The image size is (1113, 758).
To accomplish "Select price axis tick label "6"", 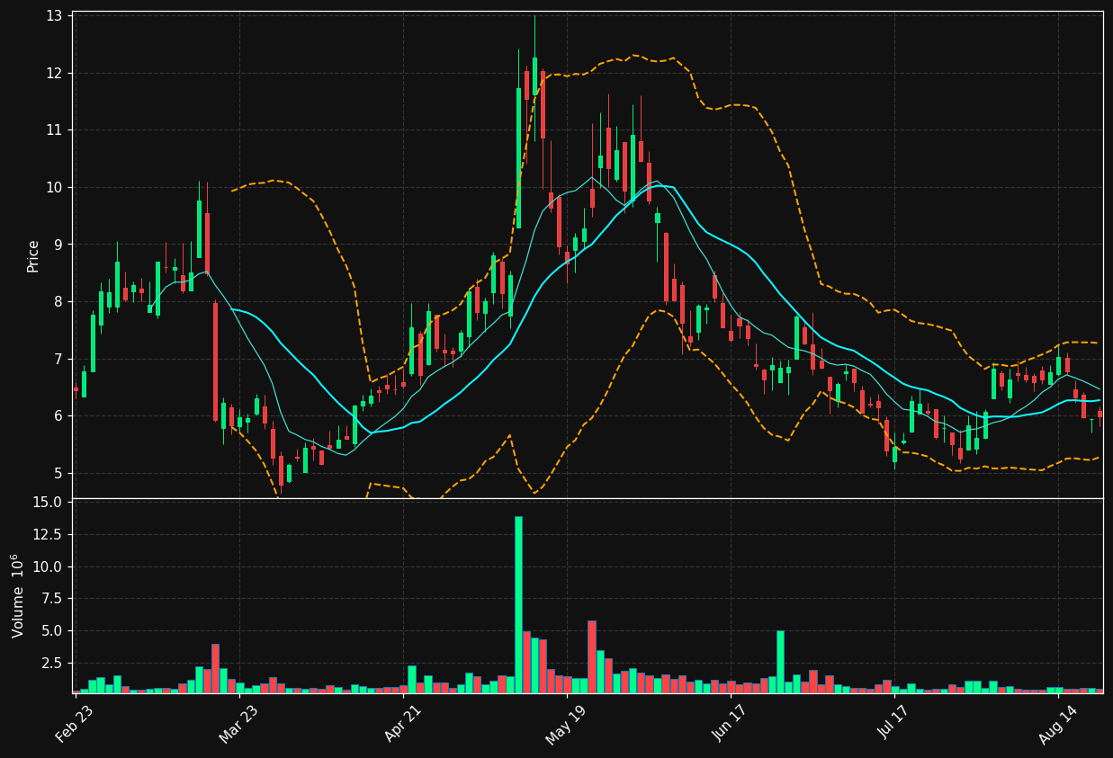I will pyautogui.click(x=58, y=416).
